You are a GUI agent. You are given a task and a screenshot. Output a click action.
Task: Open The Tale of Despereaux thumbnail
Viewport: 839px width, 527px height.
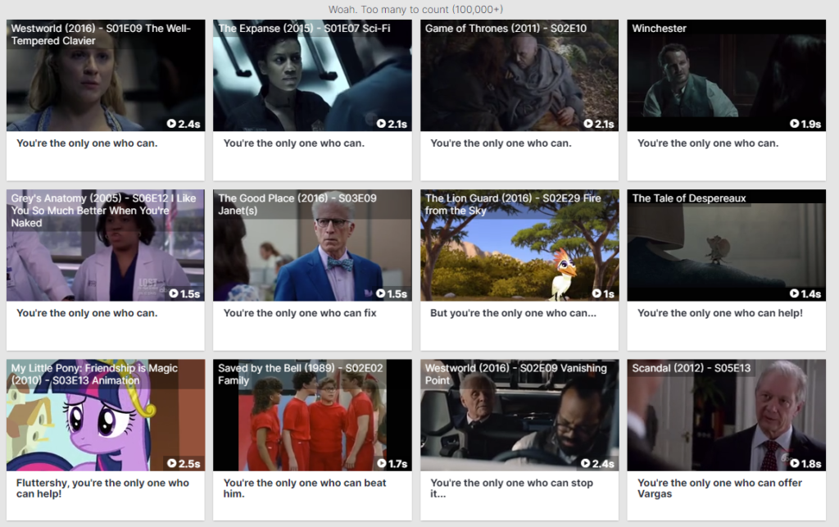pyautogui.click(x=727, y=245)
